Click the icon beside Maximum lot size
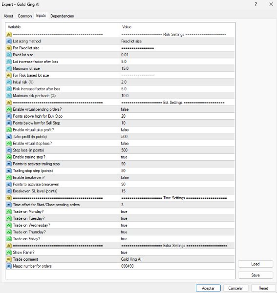The height and width of the screenshot is (293, 277). 9,68
